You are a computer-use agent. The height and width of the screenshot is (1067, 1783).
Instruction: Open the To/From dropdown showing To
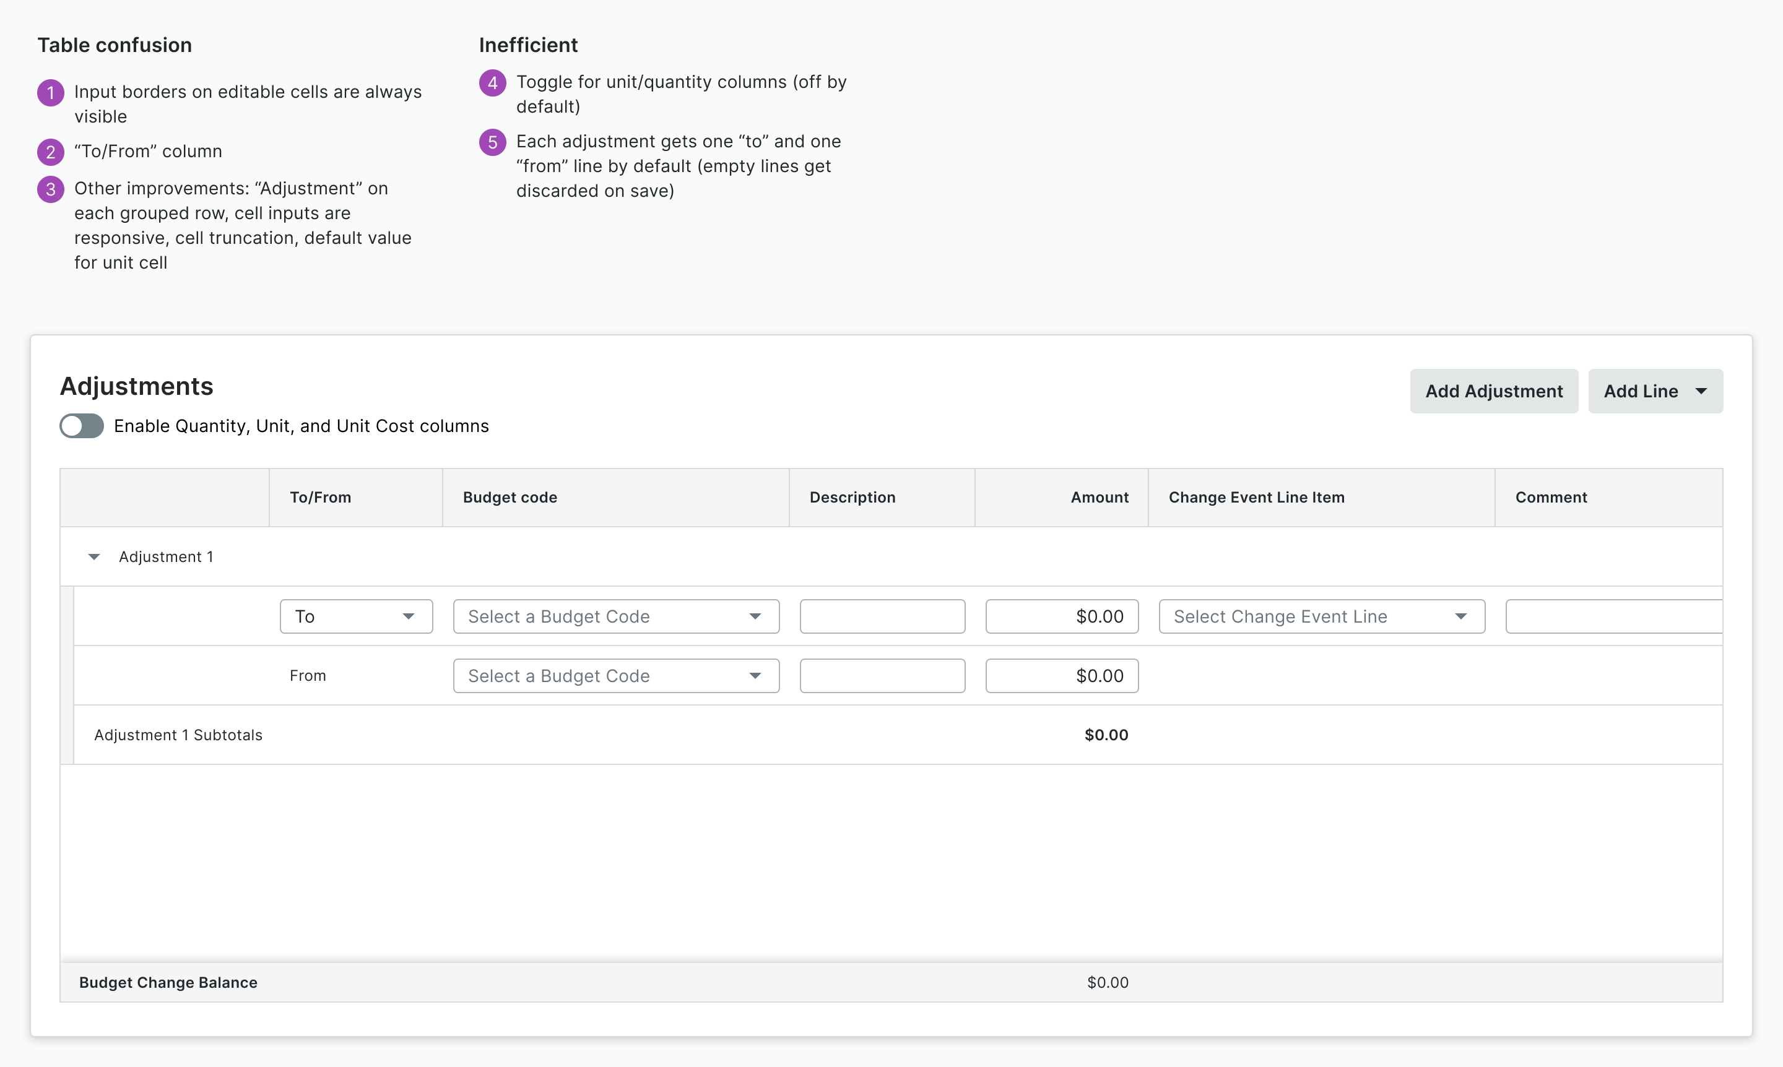(x=356, y=616)
